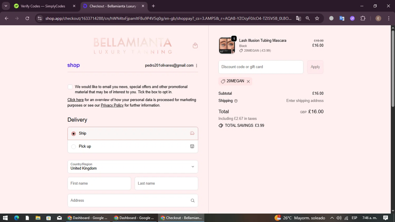
Task: Select the Pick up delivery option
Action: pyautogui.click(x=133, y=146)
